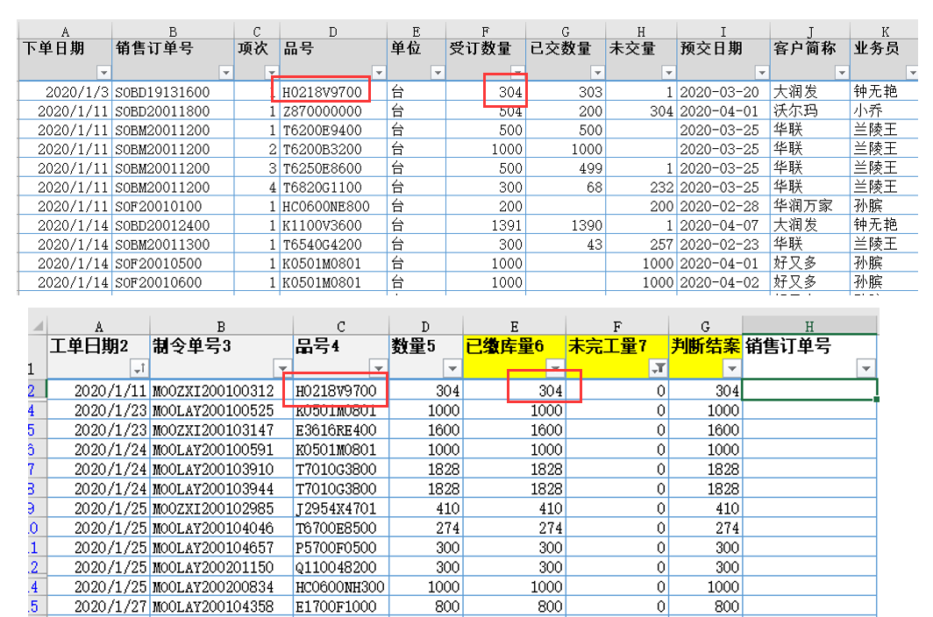Select cell T6250E8600

click(x=333, y=167)
